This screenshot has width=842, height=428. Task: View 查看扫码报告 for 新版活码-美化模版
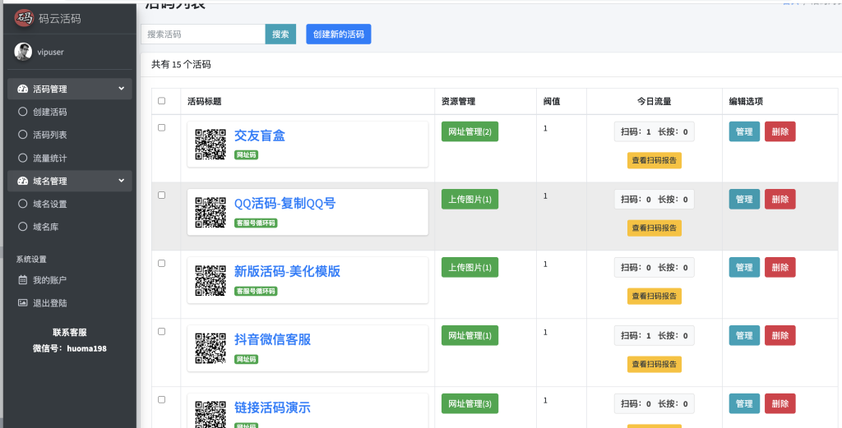coord(654,296)
